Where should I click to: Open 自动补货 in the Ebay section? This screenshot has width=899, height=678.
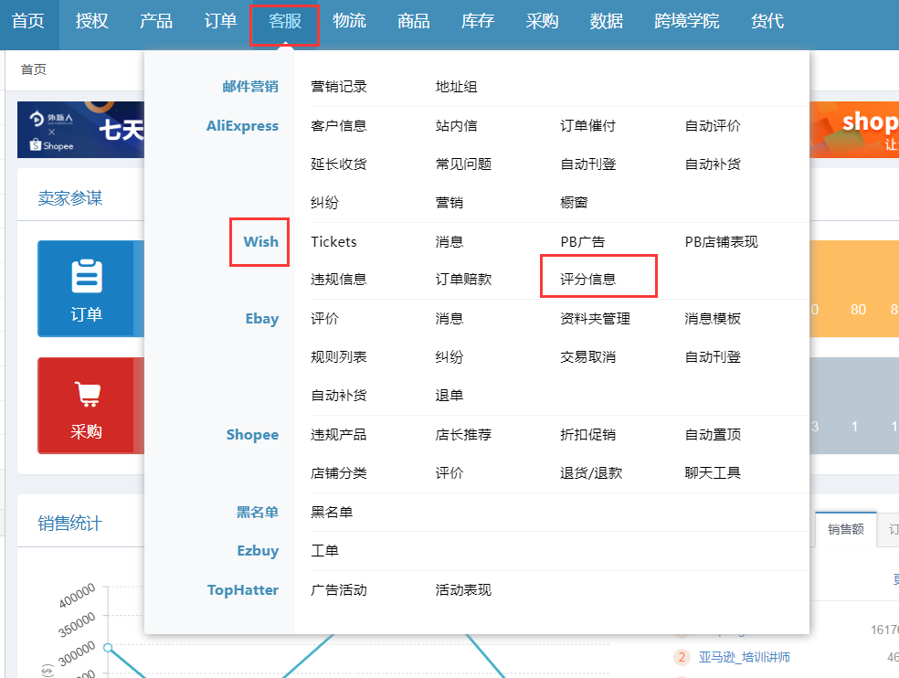(x=338, y=396)
